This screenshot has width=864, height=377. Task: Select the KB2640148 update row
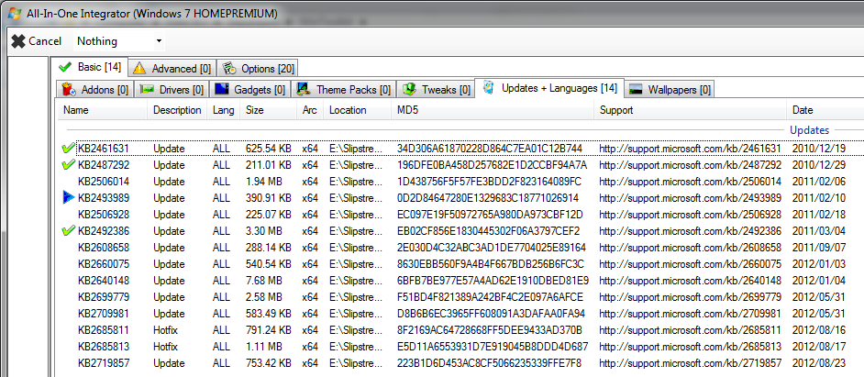point(461,281)
